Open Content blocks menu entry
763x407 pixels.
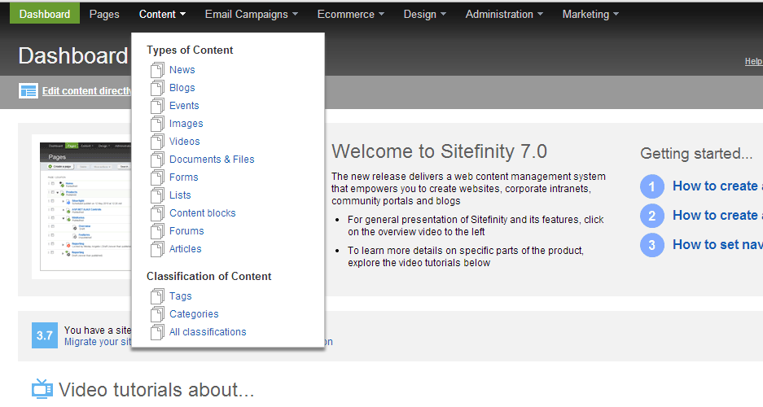click(x=203, y=213)
